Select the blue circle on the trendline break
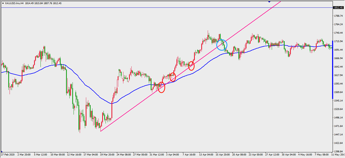Viewport: 345px width, 158px height. 222,45
